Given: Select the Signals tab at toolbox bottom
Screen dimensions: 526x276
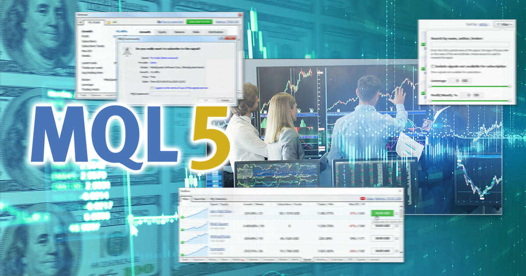Looking at the screenshot, I should tap(306, 260).
